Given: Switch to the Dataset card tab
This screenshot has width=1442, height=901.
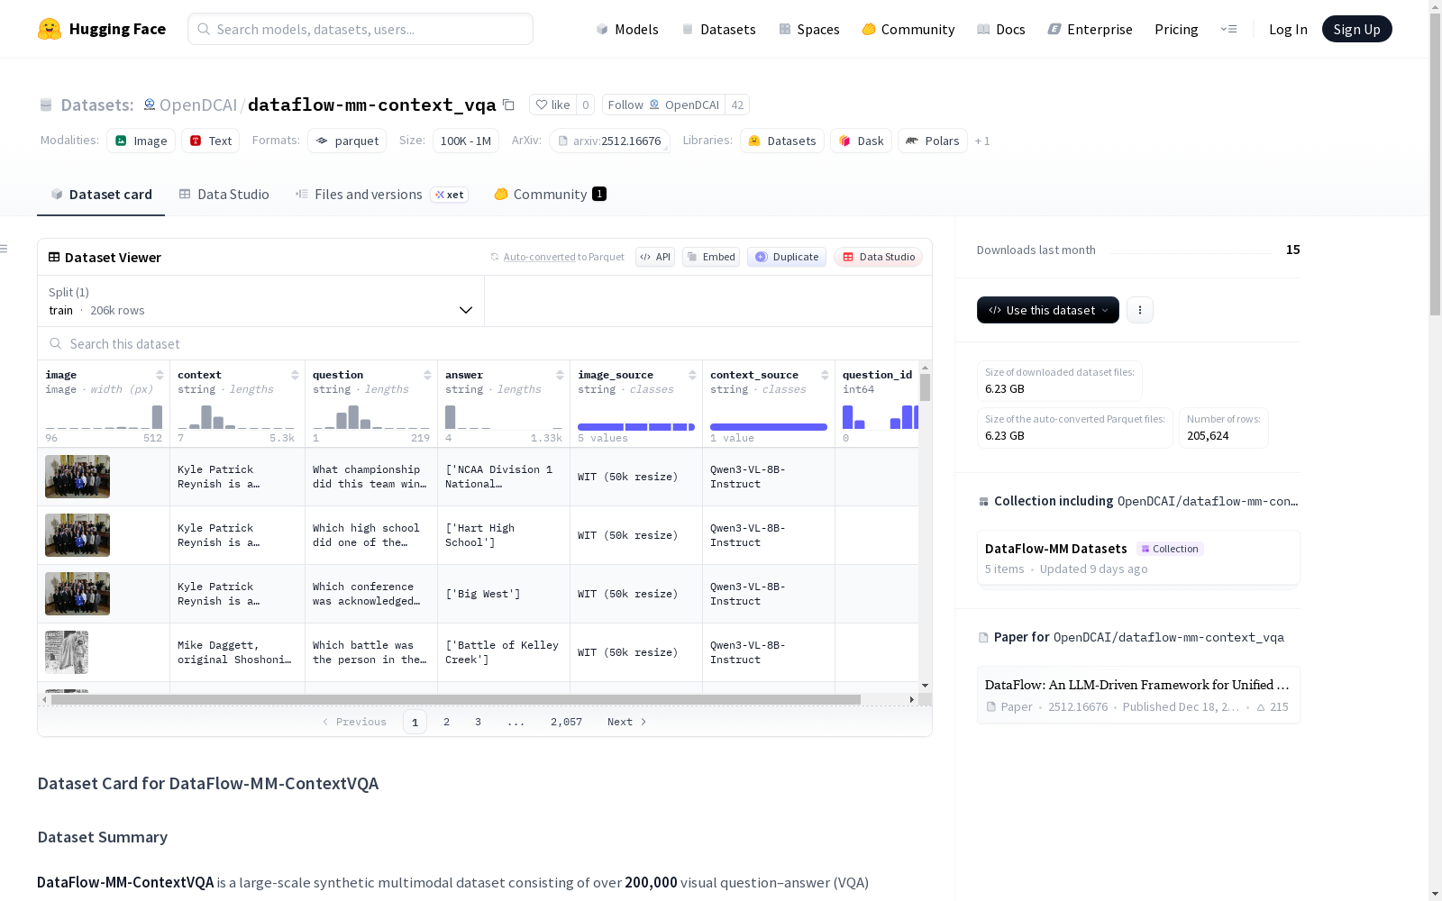Looking at the screenshot, I should [x=101, y=195].
